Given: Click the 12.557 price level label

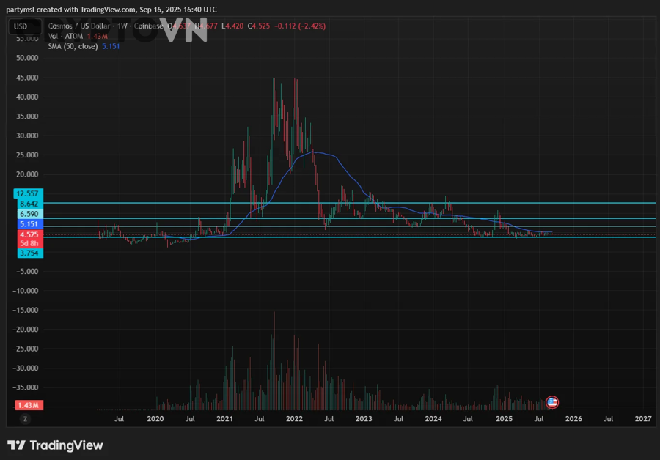Looking at the screenshot, I should coord(29,193).
